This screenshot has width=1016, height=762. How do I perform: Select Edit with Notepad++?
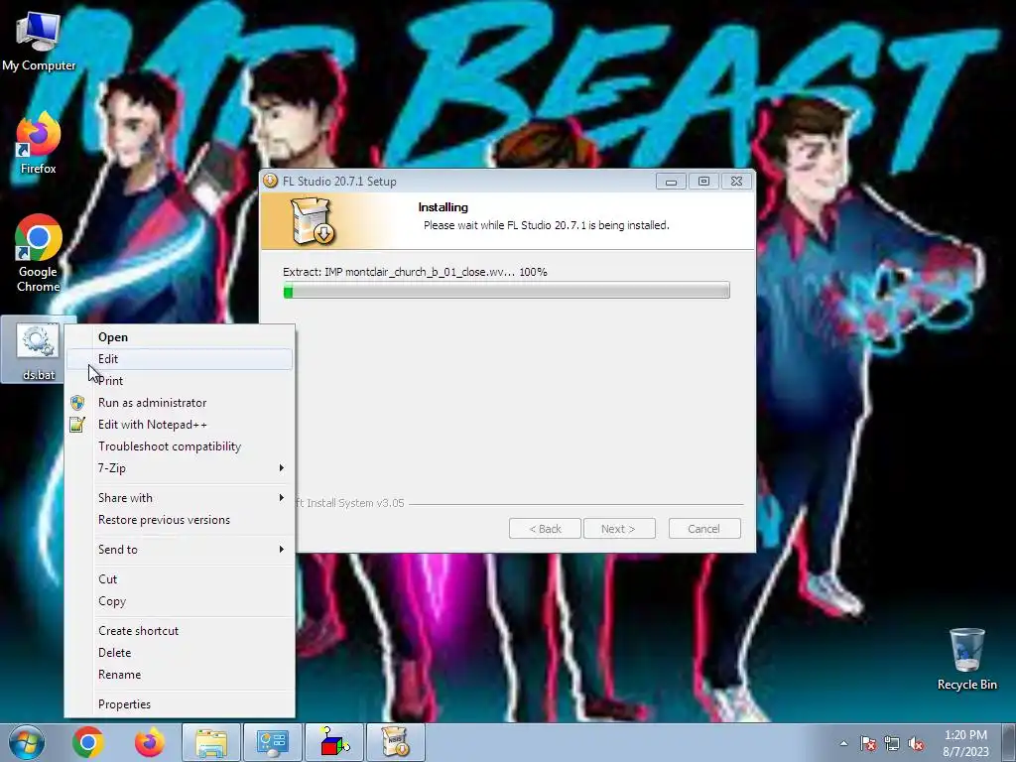pos(180,425)
